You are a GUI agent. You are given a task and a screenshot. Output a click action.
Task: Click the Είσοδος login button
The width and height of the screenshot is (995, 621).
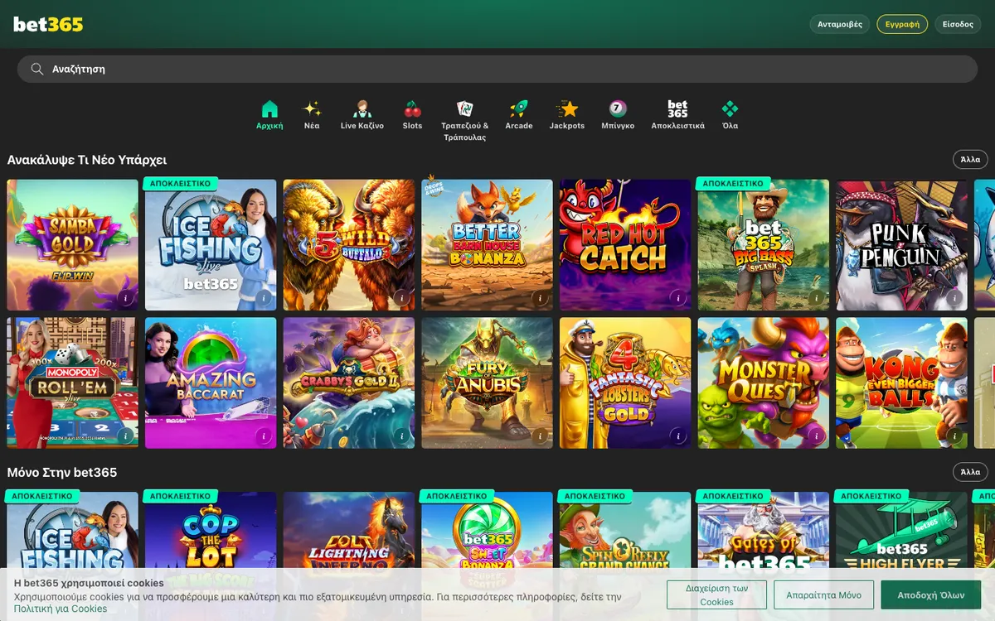(958, 24)
